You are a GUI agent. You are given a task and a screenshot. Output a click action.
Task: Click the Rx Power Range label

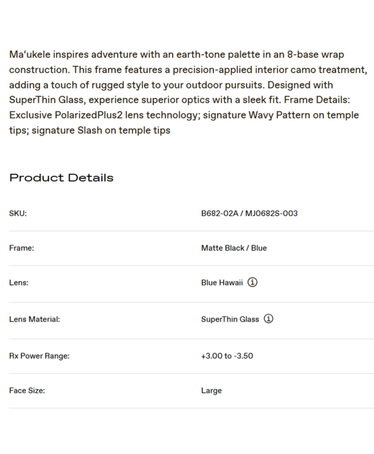39,356
